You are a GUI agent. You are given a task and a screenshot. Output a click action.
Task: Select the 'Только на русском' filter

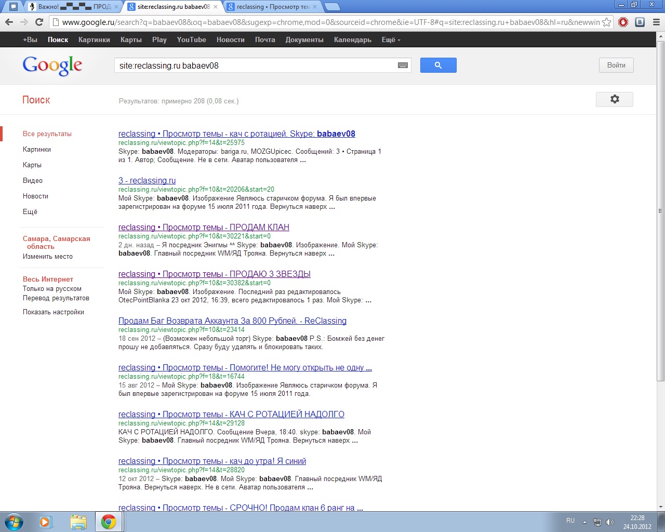point(52,289)
